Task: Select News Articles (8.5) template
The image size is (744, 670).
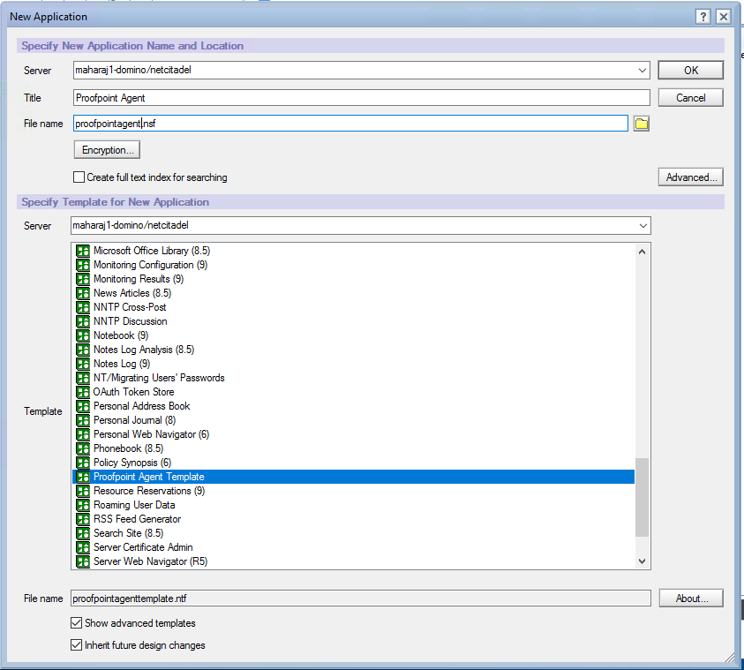Action: pos(353,293)
